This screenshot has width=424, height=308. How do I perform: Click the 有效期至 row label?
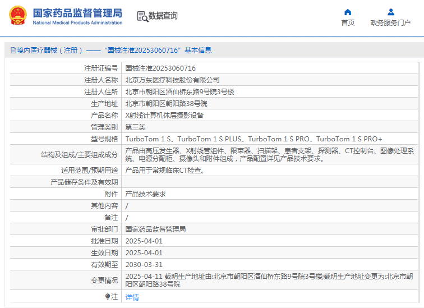[104, 264]
